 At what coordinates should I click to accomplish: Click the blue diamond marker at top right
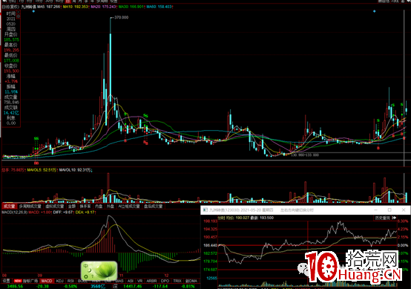pyautogui.click(x=375, y=11)
